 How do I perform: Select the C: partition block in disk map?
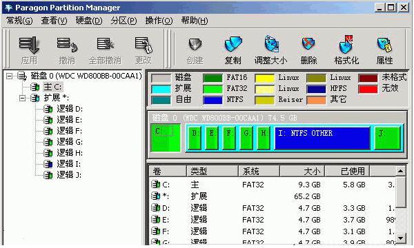coord(166,138)
